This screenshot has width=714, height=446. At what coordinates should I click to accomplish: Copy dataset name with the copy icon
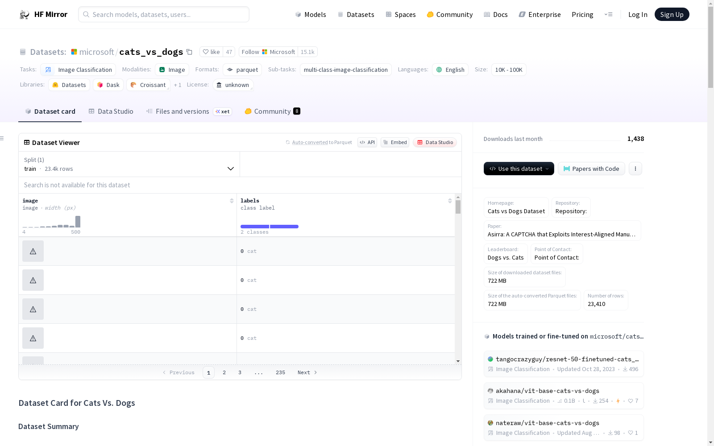tap(189, 52)
